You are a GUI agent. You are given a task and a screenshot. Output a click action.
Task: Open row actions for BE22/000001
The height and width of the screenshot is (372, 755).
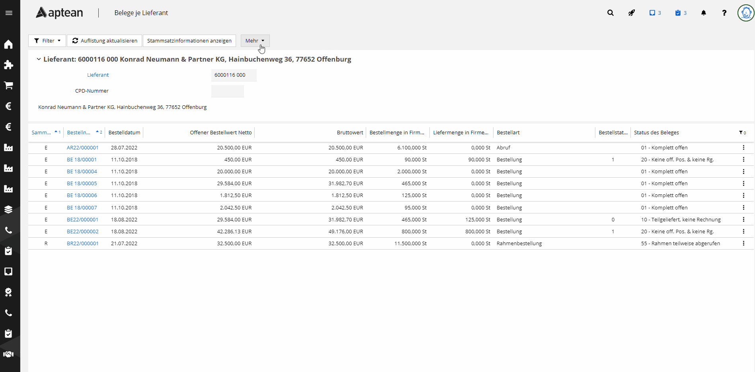743,219
